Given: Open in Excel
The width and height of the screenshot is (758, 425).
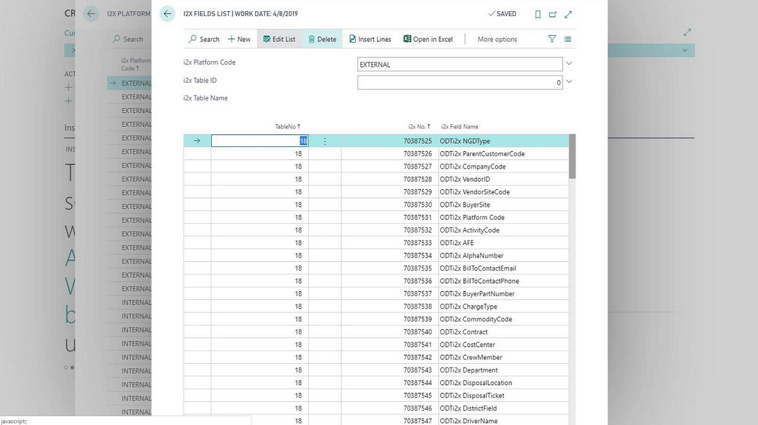Looking at the screenshot, I should tap(428, 39).
